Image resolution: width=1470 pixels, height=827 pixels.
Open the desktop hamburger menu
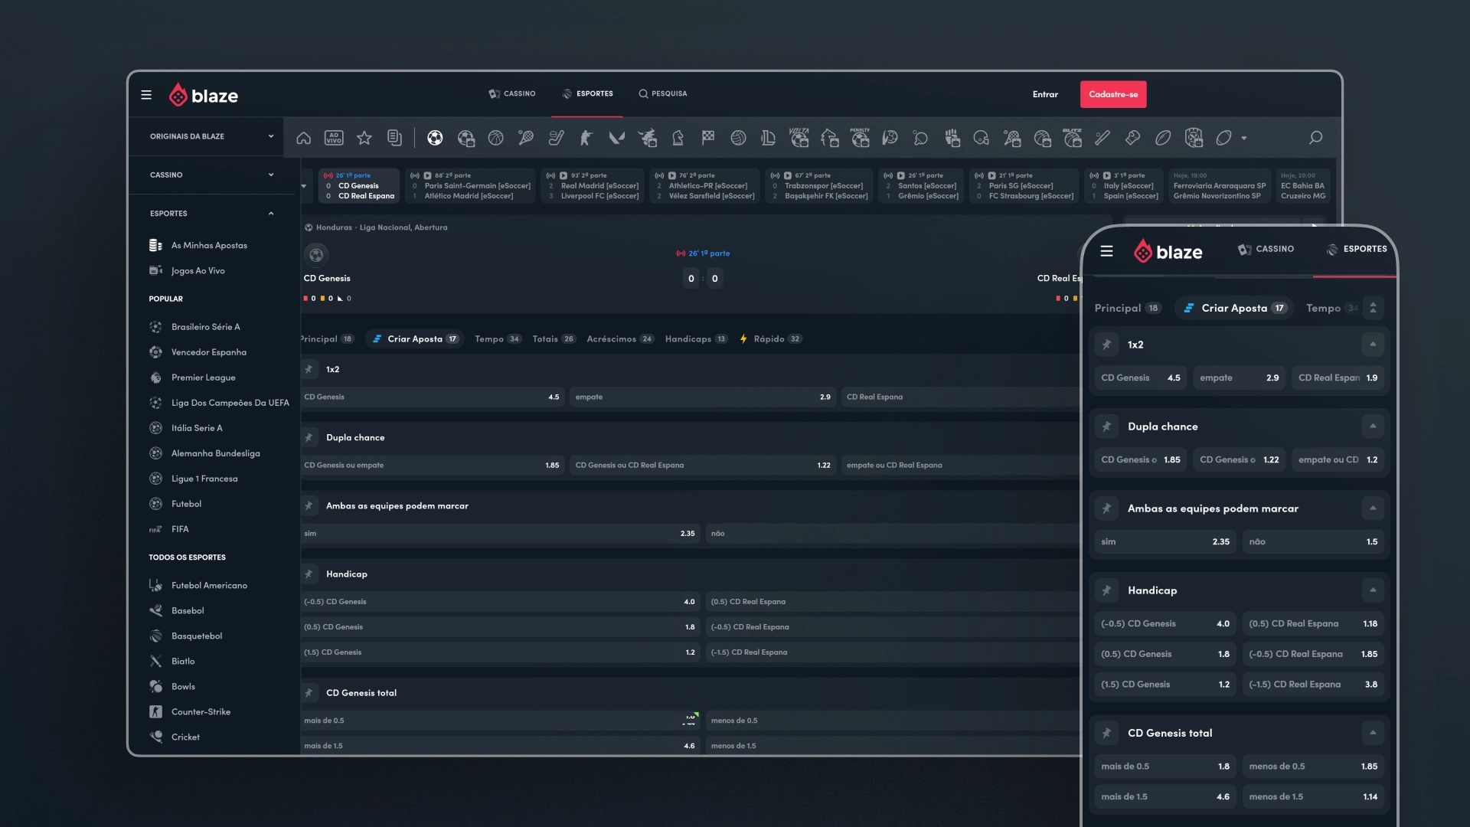click(146, 95)
